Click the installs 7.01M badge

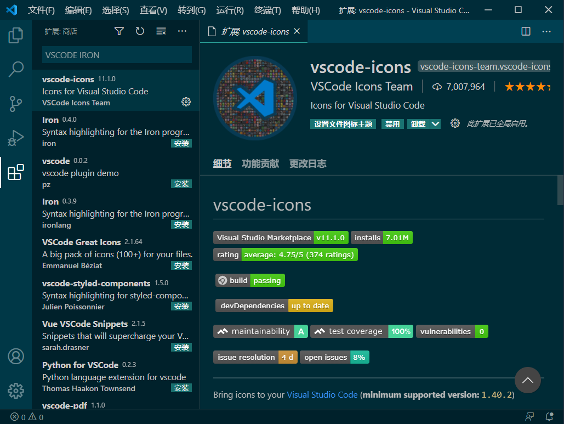click(x=381, y=238)
